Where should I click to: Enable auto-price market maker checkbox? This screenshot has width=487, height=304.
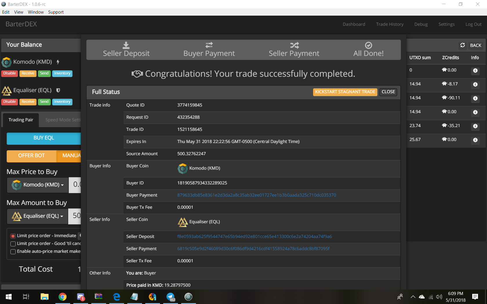(13, 252)
